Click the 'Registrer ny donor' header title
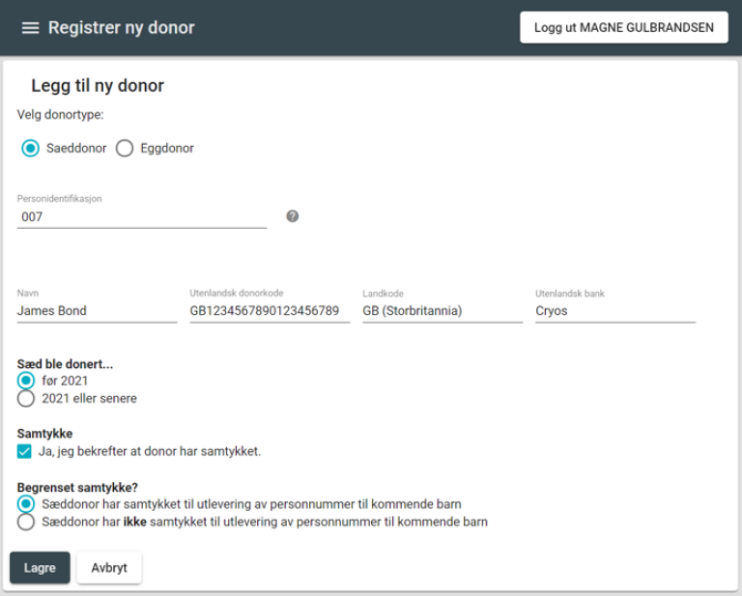This screenshot has width=742, height=596. (x=122, y=28)
